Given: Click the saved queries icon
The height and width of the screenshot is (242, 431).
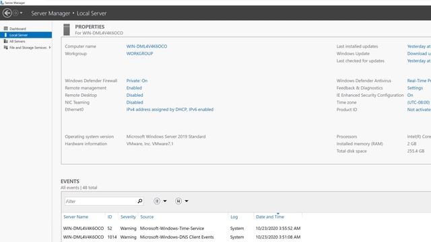Looking at the screenshot, I should coord(178,201).
